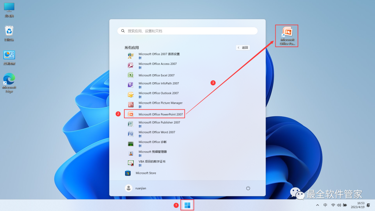Open Picture Manager icon

[x=131, y=105]
